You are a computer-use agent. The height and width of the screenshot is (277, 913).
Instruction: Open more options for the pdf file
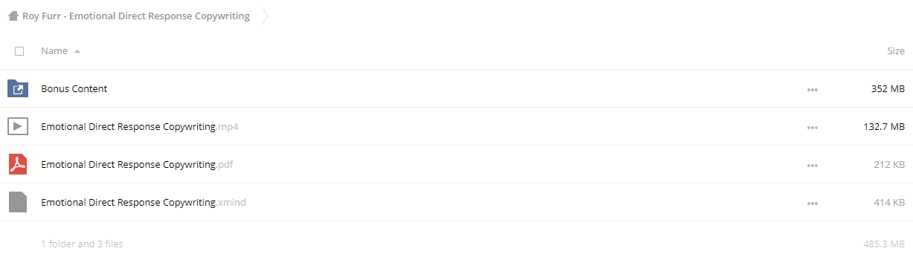813,166
